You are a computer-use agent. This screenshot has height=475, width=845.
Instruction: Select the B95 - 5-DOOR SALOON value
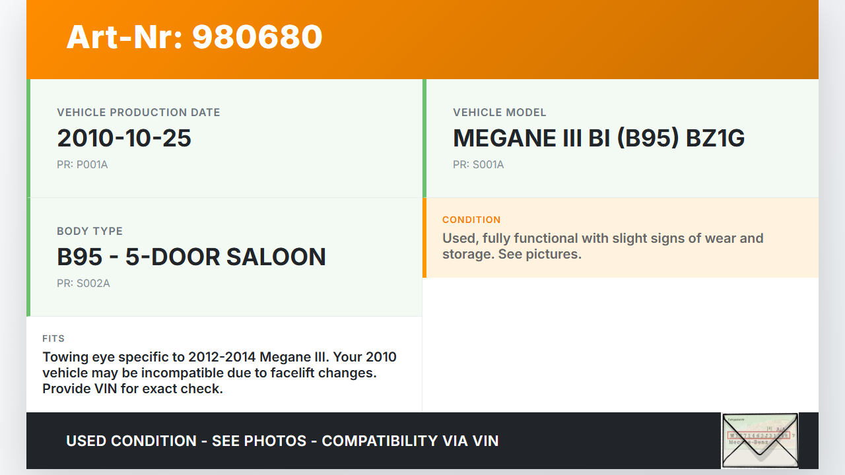(x=191, y=257)
